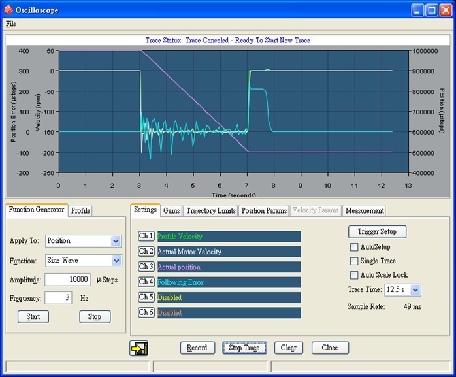
Task: Click the Frequency input field
Action: (x=58, y=298)
